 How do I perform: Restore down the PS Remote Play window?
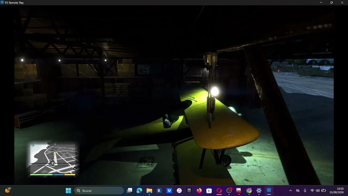coord(331,2)
